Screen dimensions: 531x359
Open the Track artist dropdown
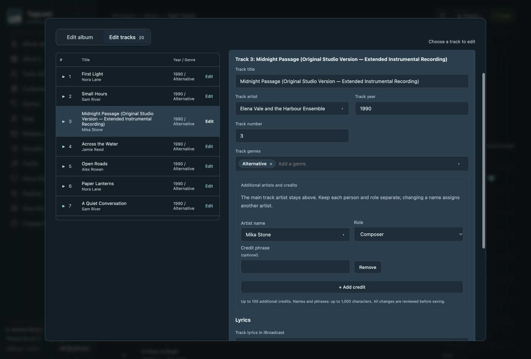(x=292, y=109)
